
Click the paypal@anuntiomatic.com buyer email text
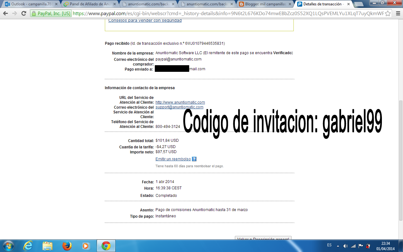point(179,59)
